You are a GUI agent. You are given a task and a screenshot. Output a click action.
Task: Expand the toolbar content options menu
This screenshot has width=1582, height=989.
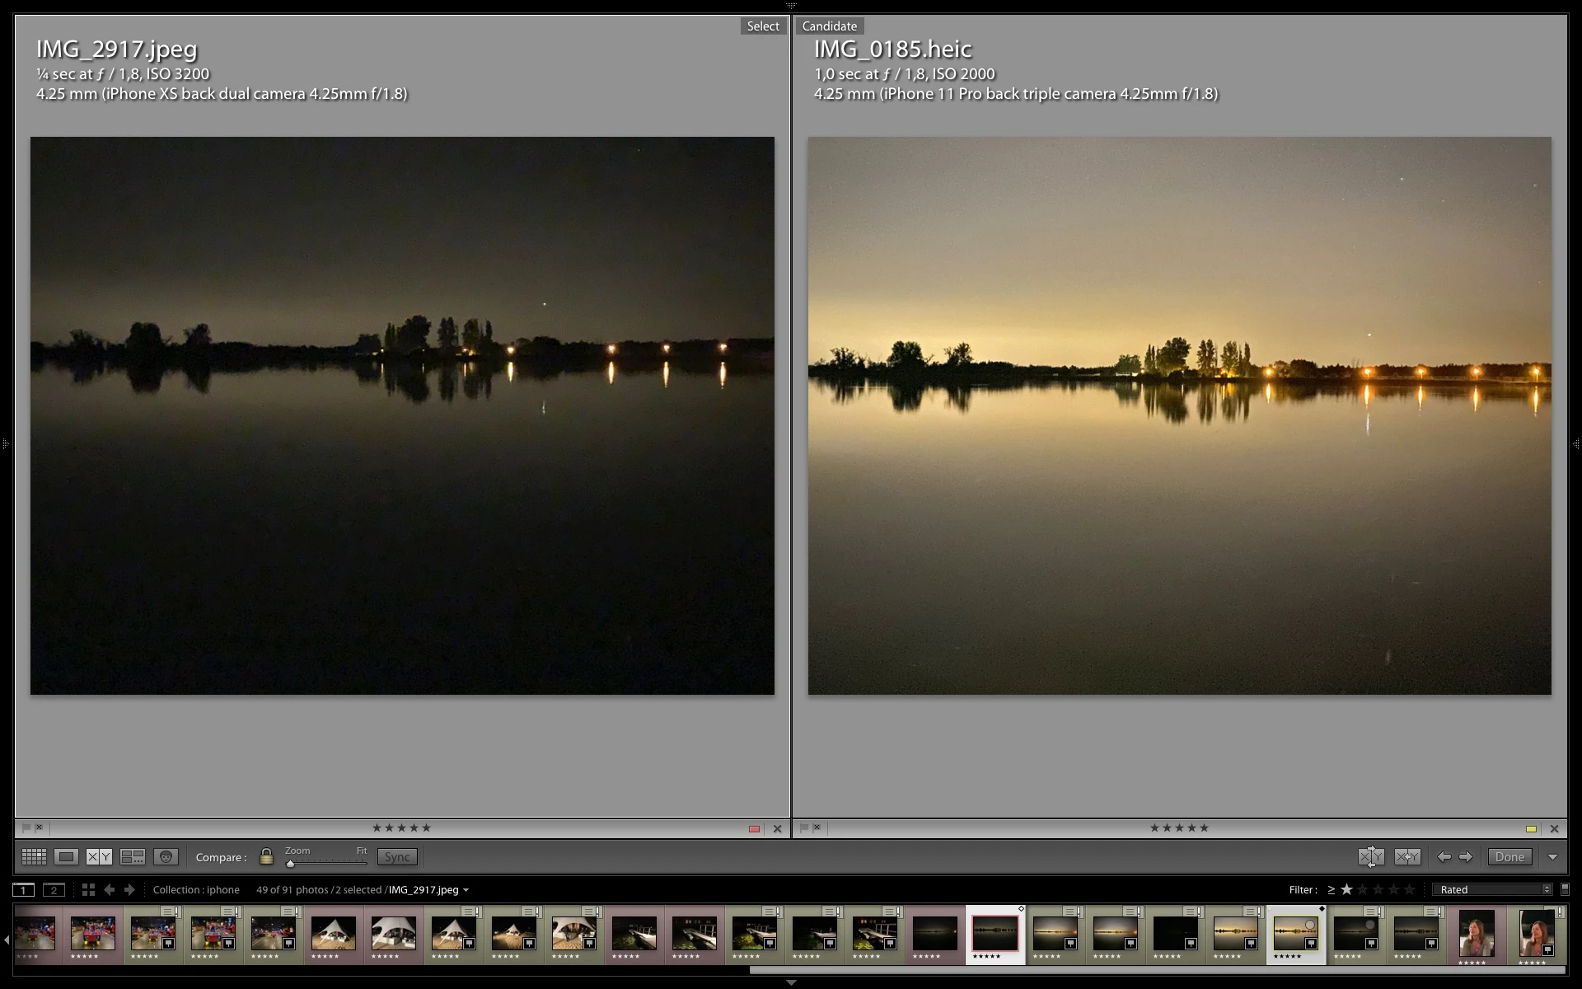tap(1552, 857)
